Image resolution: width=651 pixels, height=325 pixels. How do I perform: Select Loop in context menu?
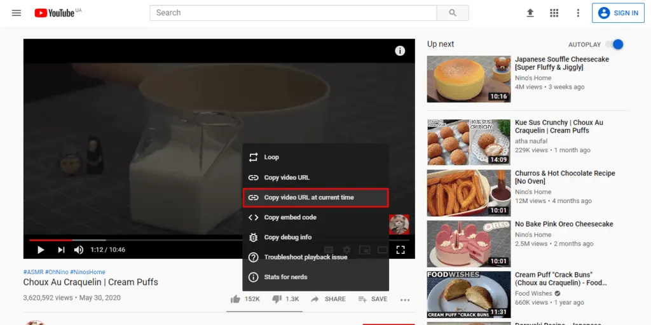point(315,157)
